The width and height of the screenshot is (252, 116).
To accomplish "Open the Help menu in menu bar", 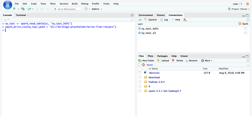I will click(116, 4).
